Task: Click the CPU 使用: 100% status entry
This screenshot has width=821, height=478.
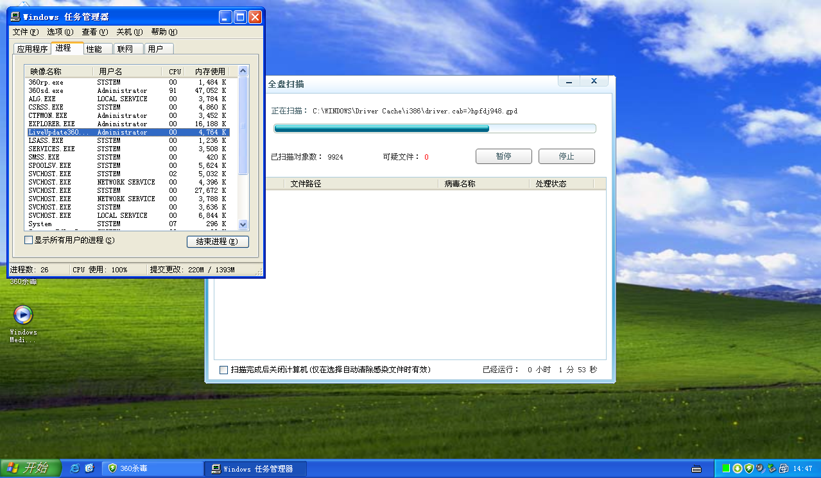Action: [107, 270]
